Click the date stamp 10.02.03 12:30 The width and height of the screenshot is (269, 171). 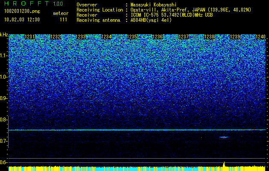[x=22, y=20]
